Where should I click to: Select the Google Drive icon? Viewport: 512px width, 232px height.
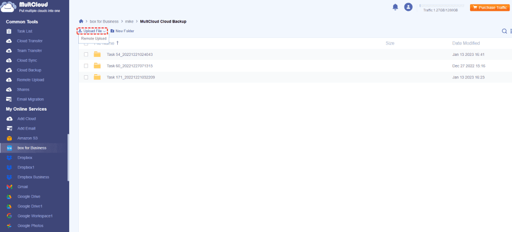click(9, 197)
